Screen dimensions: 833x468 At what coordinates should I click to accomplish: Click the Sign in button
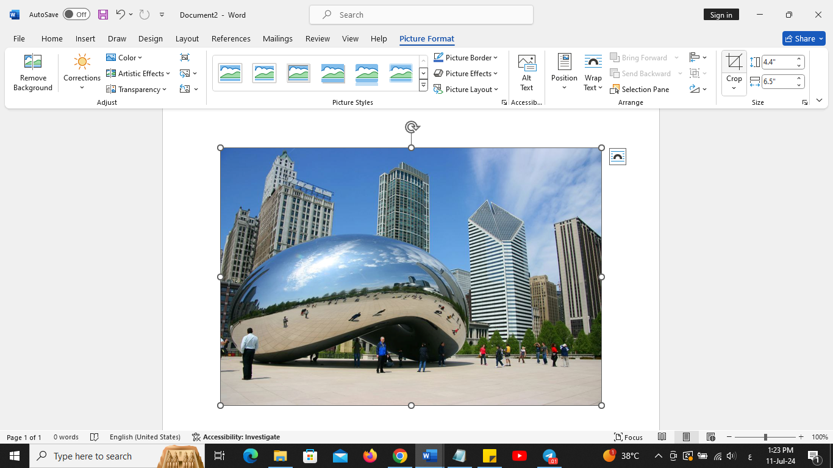721,15
